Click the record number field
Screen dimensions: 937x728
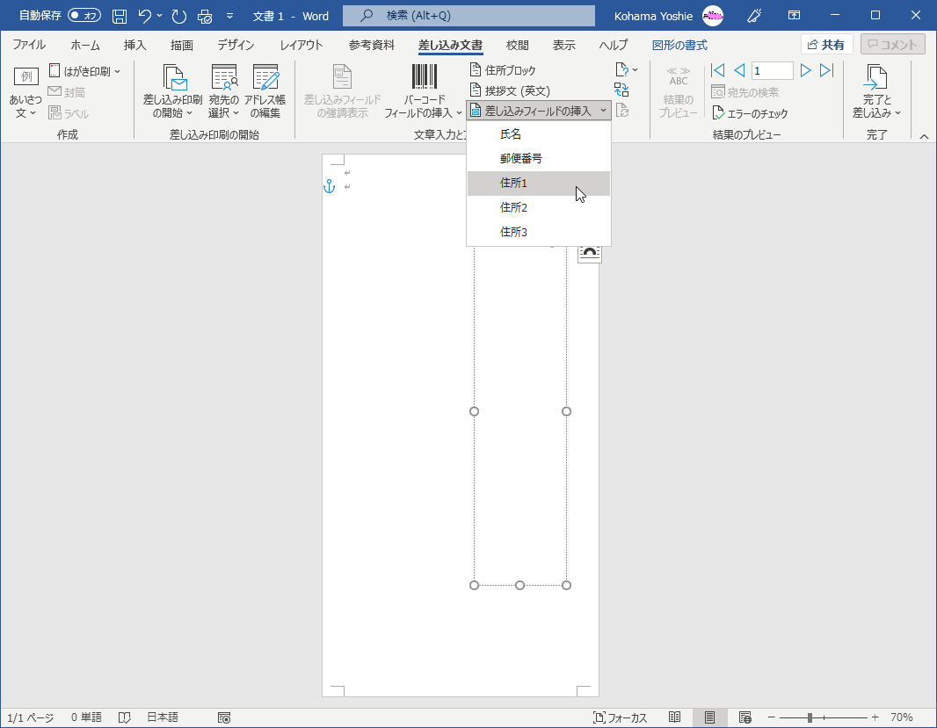[772, 70]
